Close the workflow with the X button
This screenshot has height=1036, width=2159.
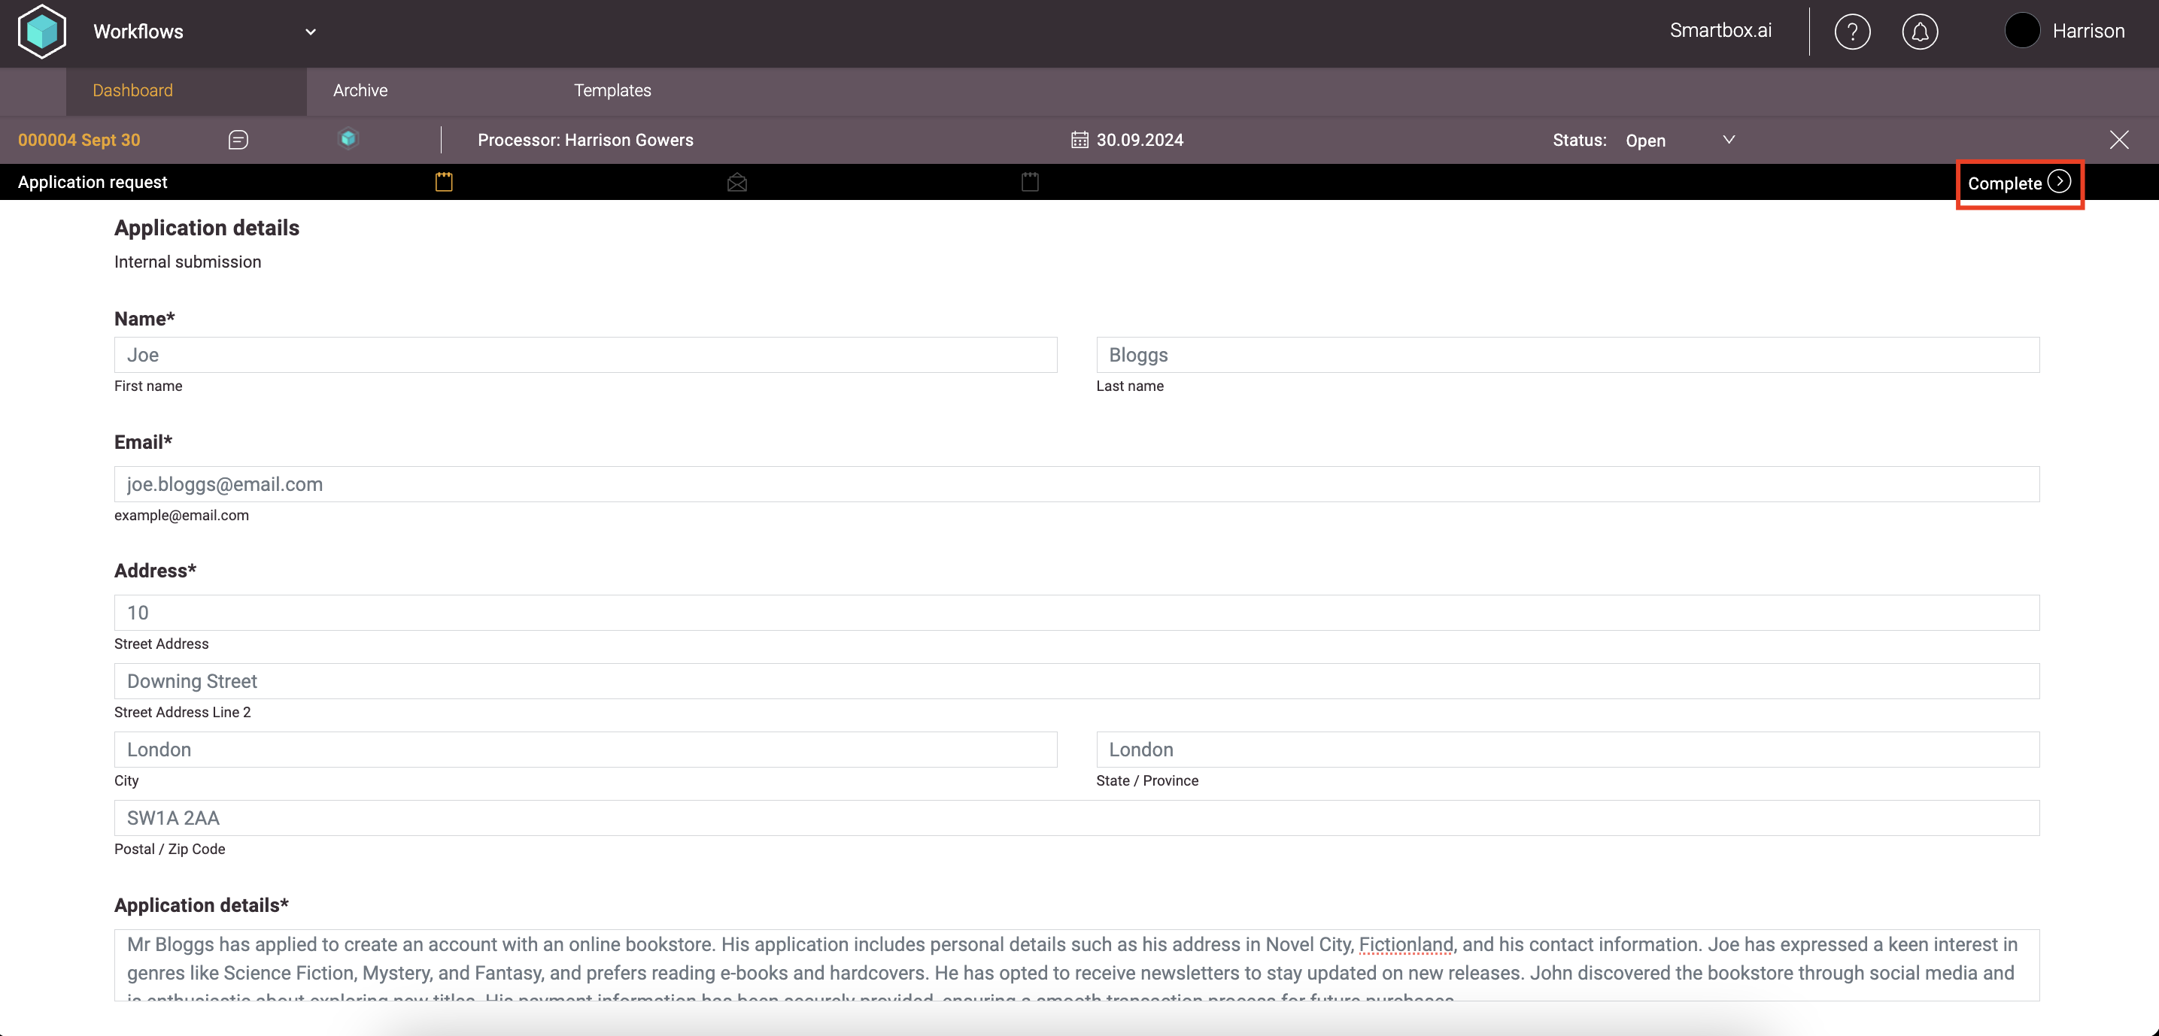(2119, 140)
